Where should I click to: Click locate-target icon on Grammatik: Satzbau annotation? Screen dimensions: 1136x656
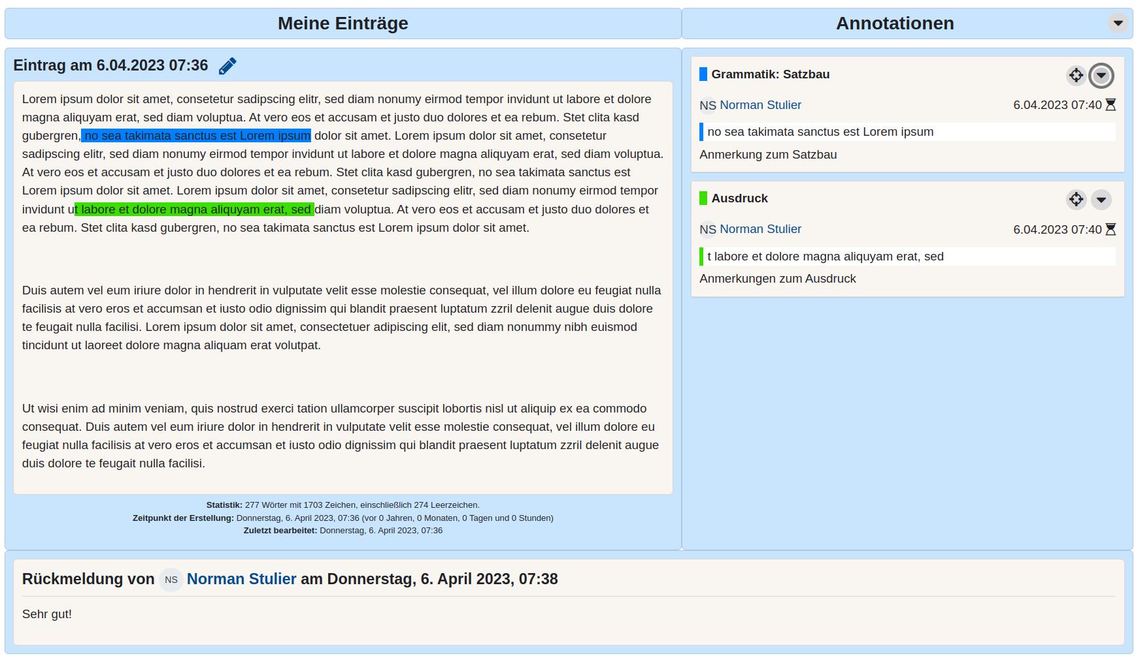pyautogui.click(x=1076, y=76)
